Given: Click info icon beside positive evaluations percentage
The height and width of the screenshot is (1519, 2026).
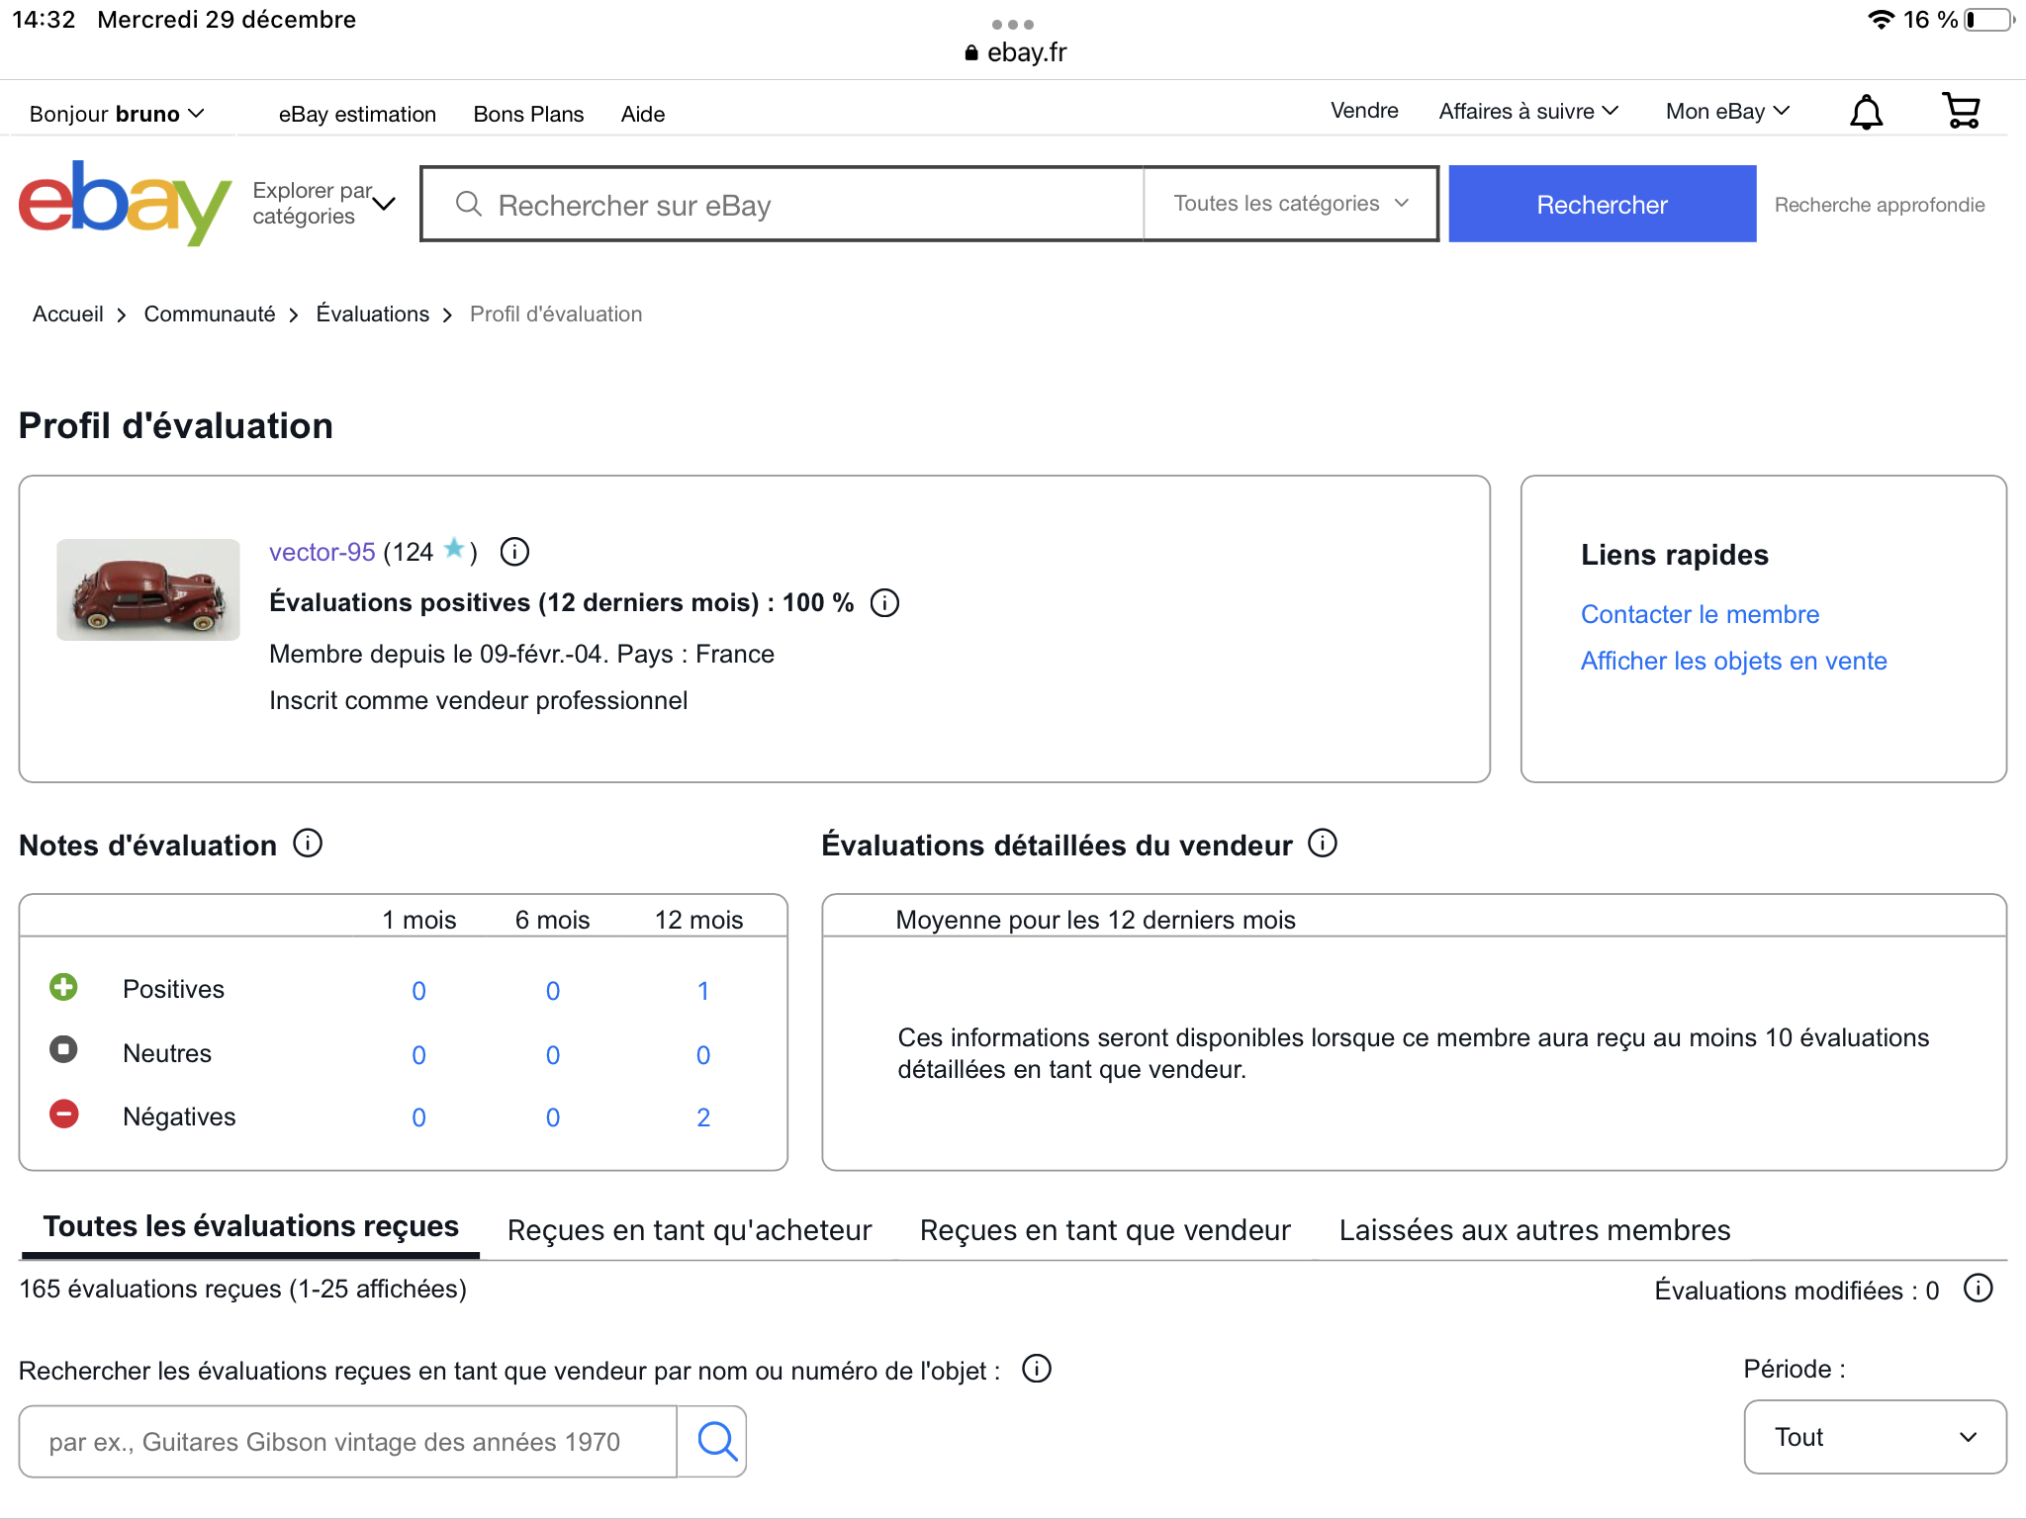Looking at the screenshot, I should pos(884,603).
